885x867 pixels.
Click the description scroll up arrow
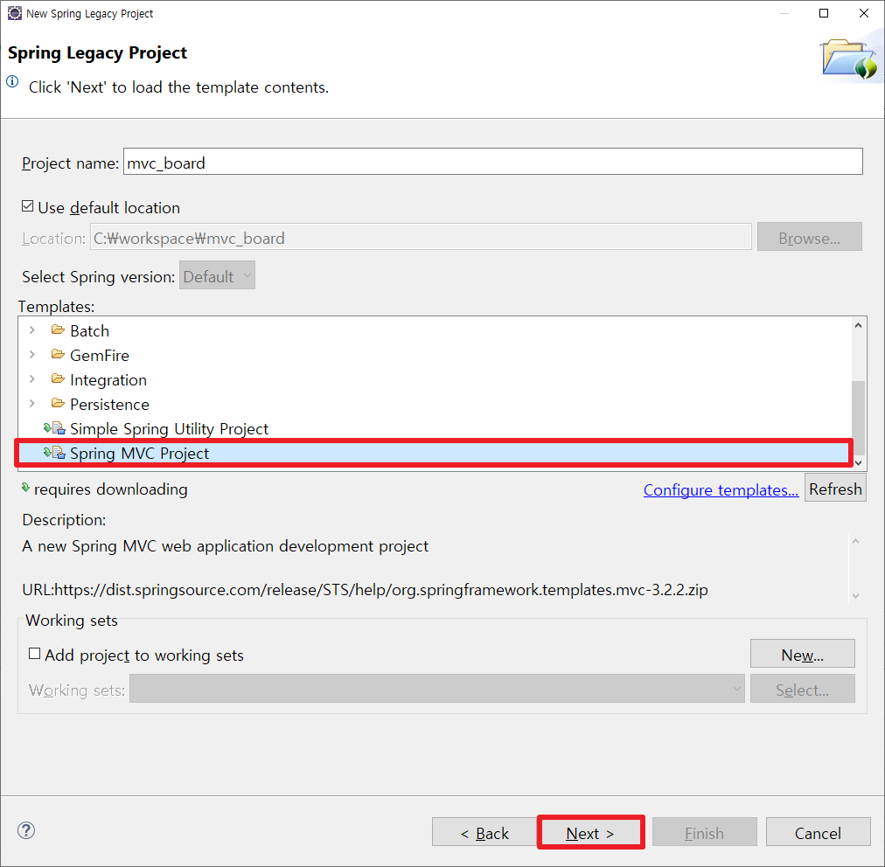[x=855, y=542]
